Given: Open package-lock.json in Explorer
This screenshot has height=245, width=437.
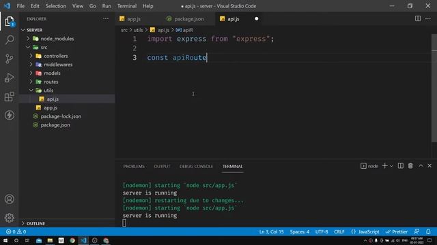Looking at the screenshot, I should click(x=61, y=116).
